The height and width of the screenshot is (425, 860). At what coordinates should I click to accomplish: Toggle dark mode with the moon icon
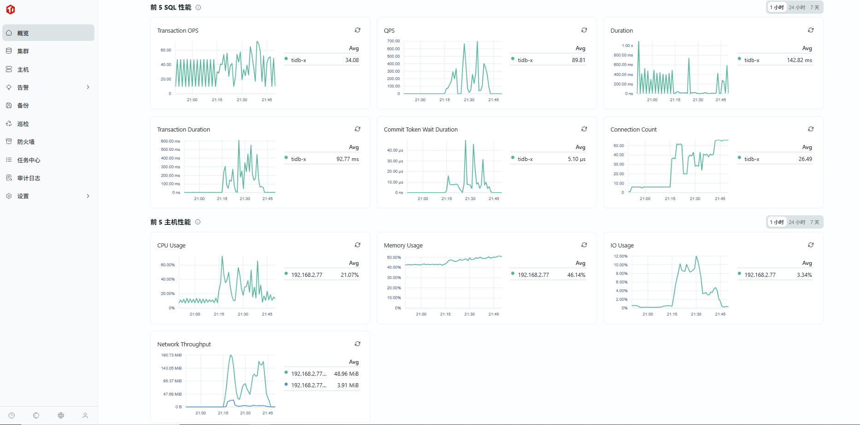tap(36, 415)
